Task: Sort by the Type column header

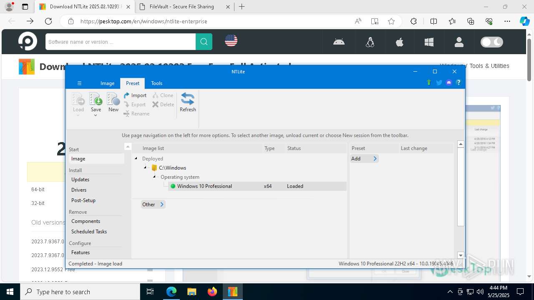Action: pos(274,148)
